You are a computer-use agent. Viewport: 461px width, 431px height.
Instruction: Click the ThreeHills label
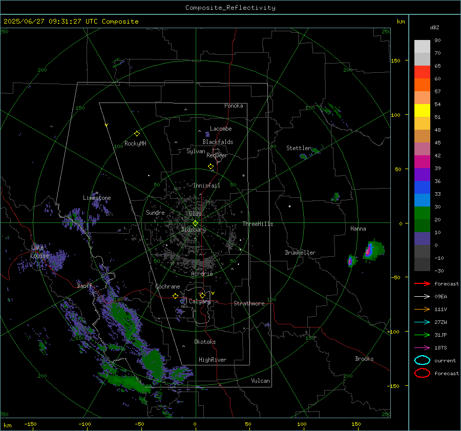pyautogui.click(x=258, y=224)
